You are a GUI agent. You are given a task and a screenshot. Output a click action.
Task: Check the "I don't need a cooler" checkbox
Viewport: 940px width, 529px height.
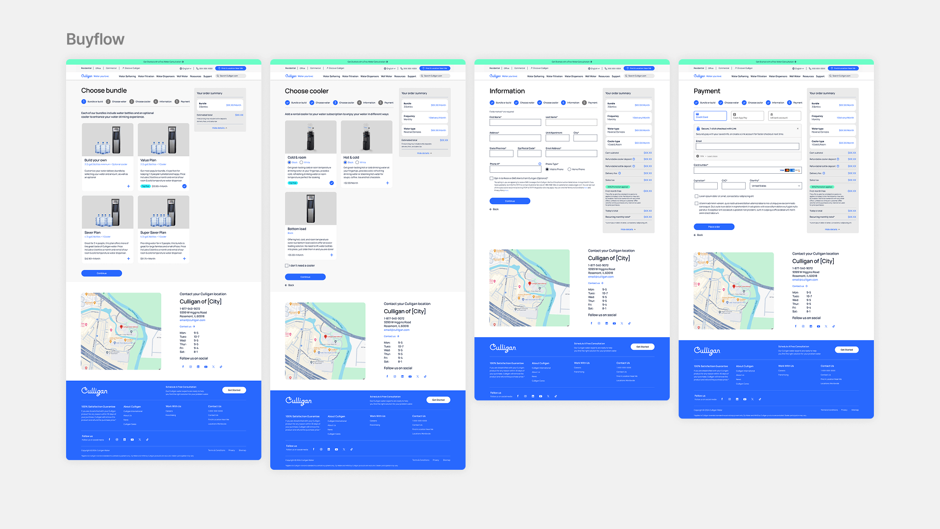point(287,266)
